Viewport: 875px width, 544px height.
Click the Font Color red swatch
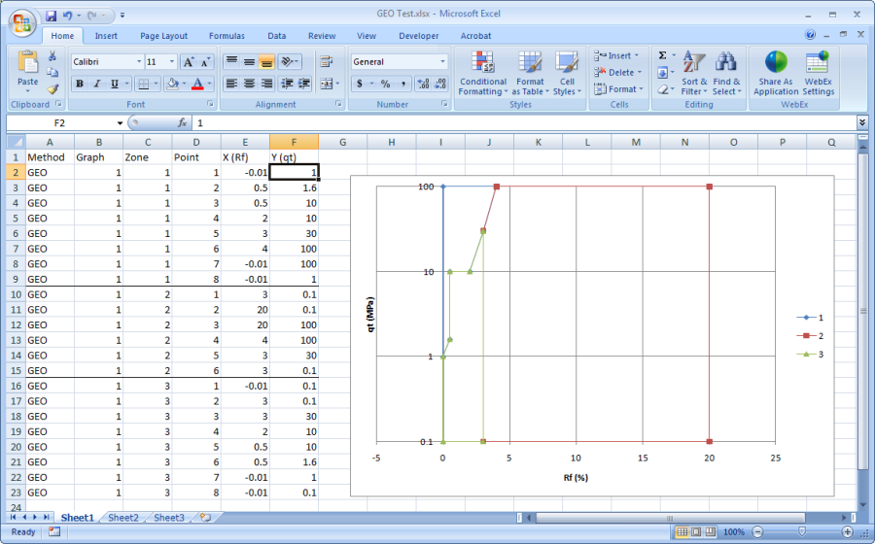pyautogui.click(x=198, y=85)
